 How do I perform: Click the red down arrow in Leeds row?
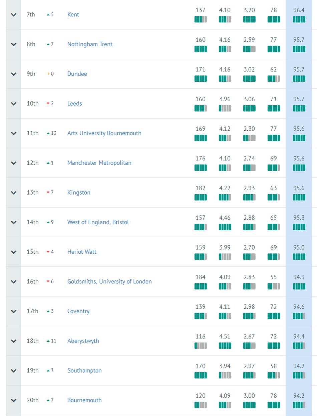click(x=48, y=104)
